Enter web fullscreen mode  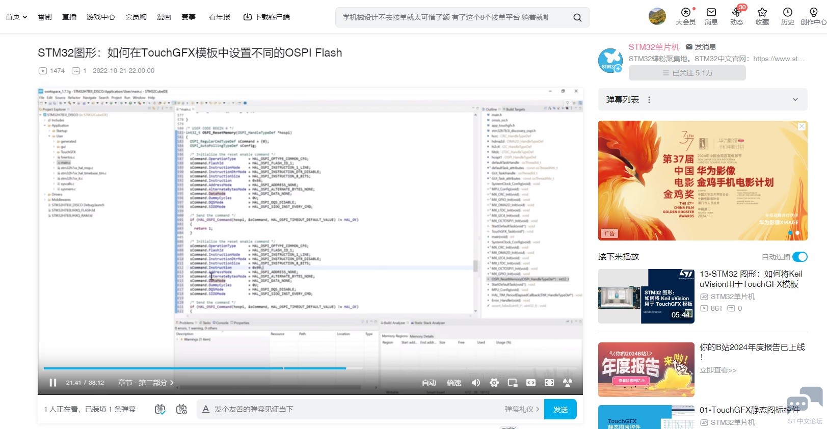[549, 383]
